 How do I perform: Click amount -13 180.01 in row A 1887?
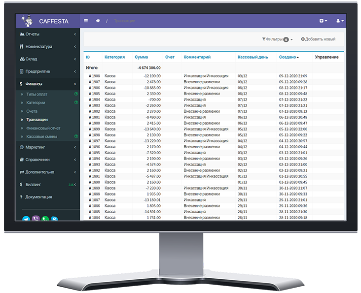click(152, 200)
